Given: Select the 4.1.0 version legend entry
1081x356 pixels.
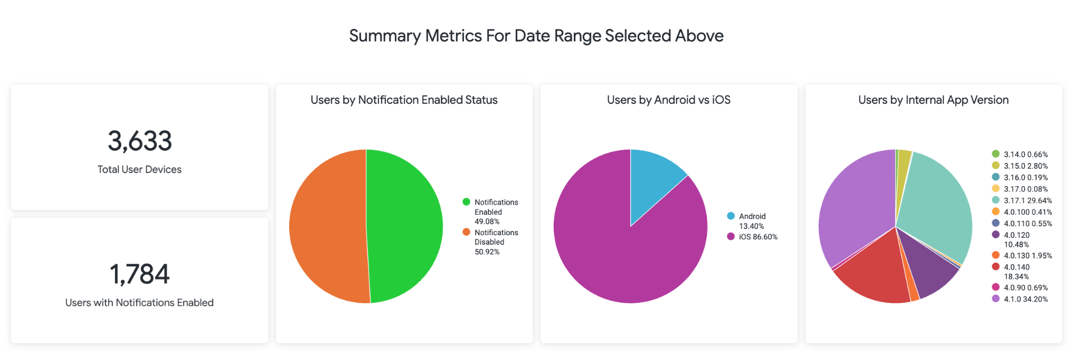Looking at the screenshot, I should 1025,299.
